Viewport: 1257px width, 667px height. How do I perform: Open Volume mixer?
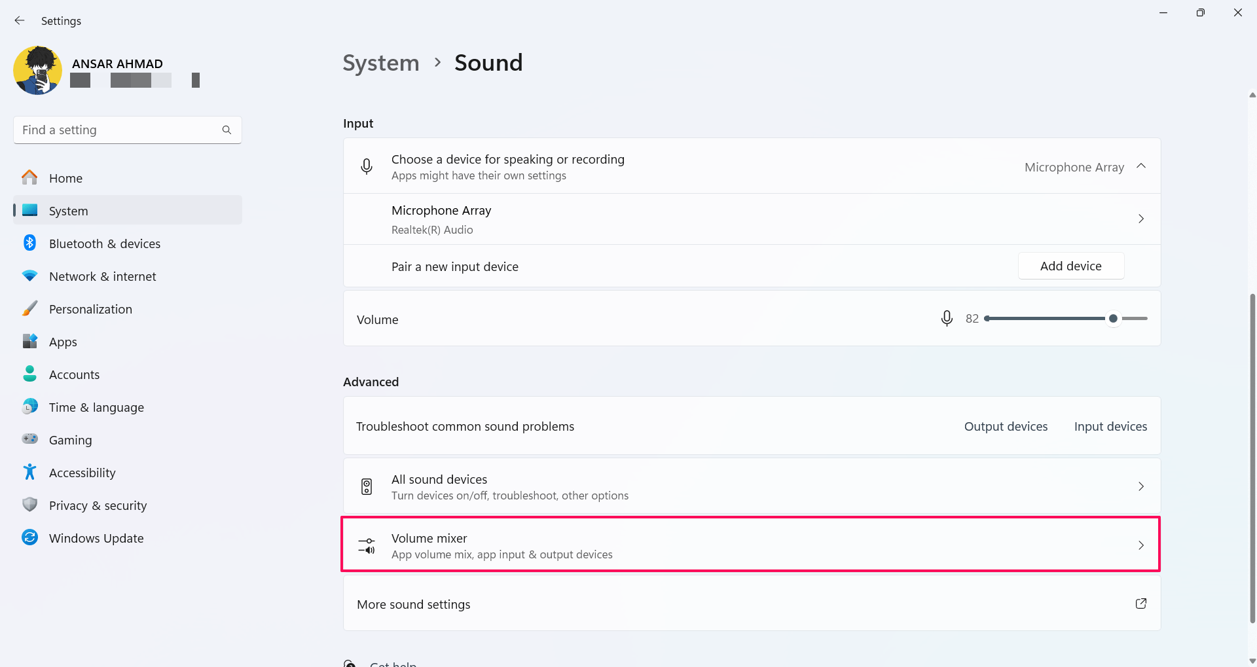click(752, 545)
